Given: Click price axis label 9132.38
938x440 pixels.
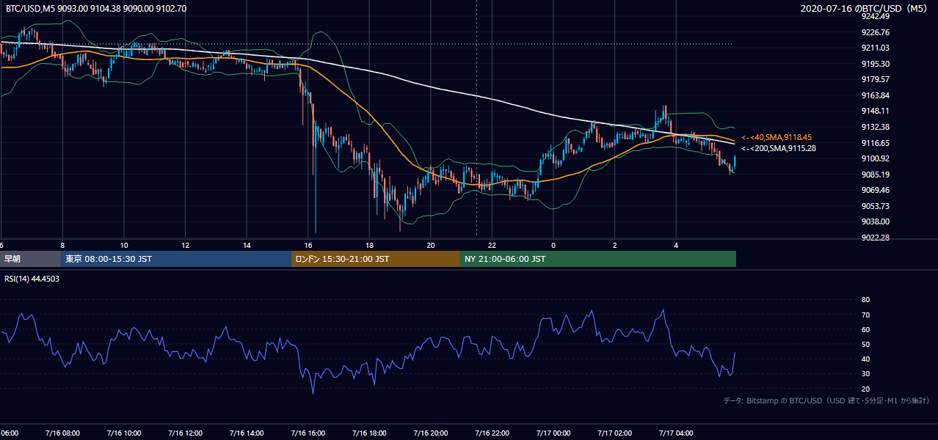Looking at the screenshot, I should [875, 127].
